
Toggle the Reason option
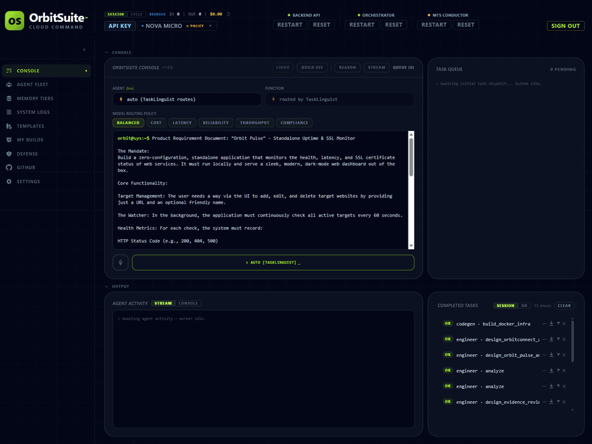click(x=348, y=67)
